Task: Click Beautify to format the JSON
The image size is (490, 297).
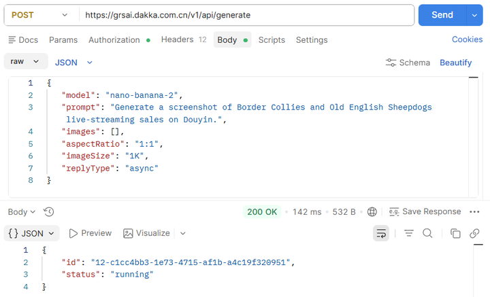Action: pyautogui.click(x=455, y=63)
